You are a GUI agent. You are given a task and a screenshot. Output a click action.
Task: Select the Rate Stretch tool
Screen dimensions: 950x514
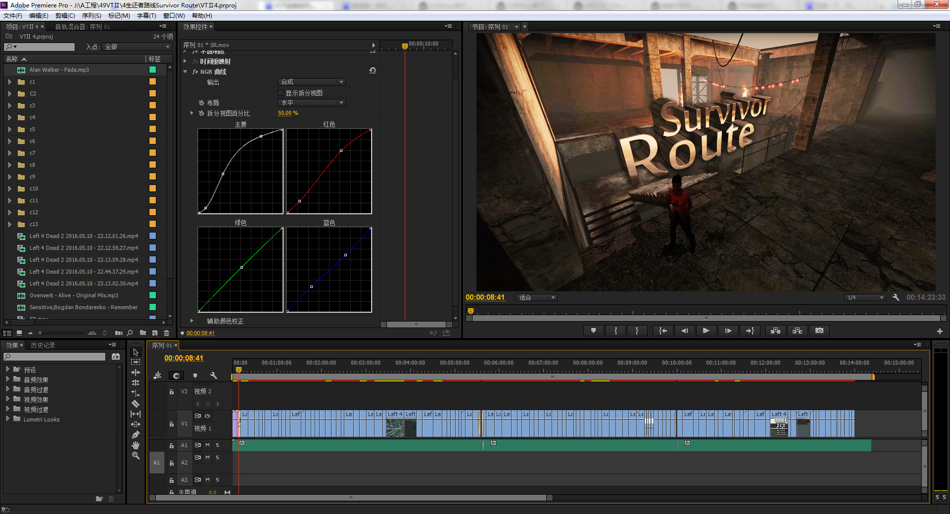point(136,393)
